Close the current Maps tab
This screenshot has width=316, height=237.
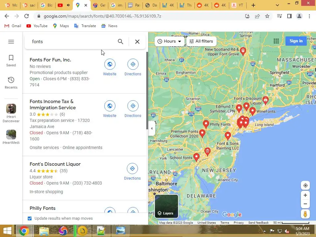click(x=86, y=5)
